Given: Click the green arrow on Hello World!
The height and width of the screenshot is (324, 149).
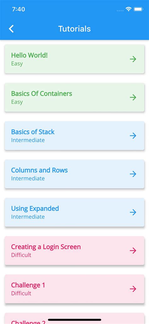Looking at the screenshot, I should [133, 59].
